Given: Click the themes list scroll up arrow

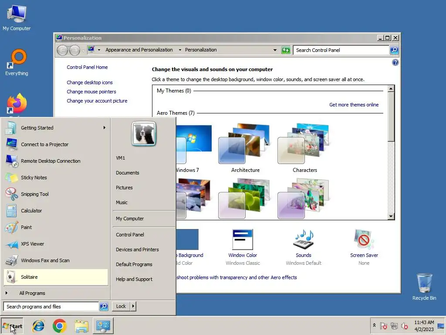Looking at the screenshot, I should (391, 89).
